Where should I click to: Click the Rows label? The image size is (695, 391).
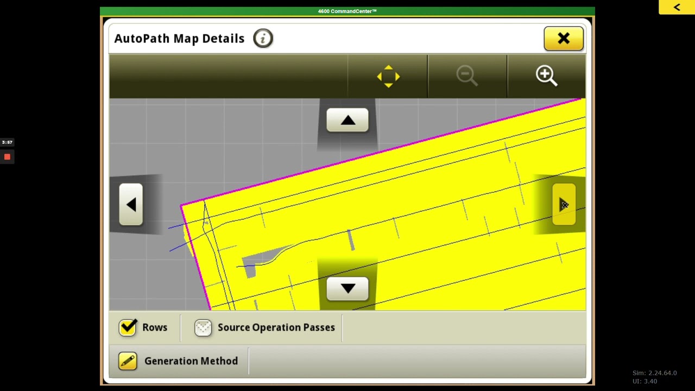point(155,327)
